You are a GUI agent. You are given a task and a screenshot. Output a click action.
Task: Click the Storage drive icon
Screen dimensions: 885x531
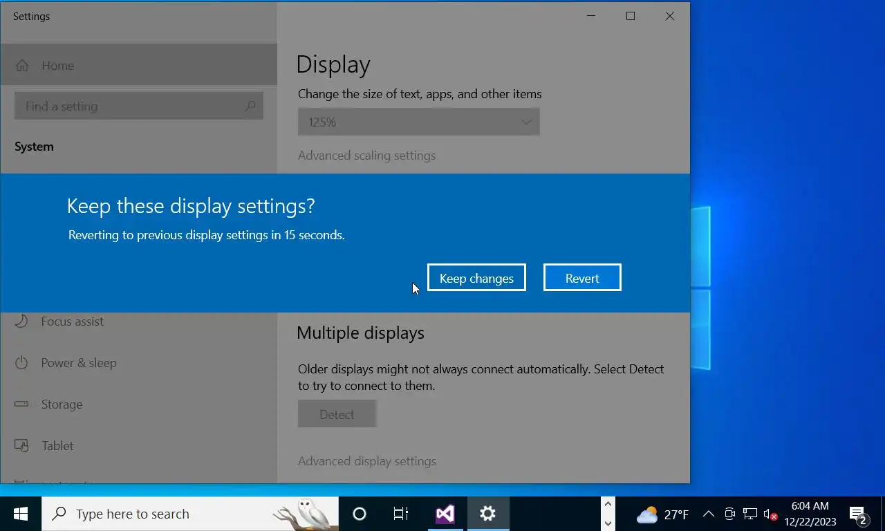click(x=21, y=404)
